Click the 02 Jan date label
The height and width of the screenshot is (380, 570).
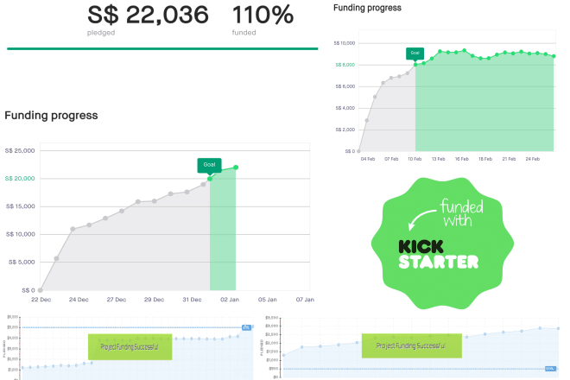tap(230, 300)
